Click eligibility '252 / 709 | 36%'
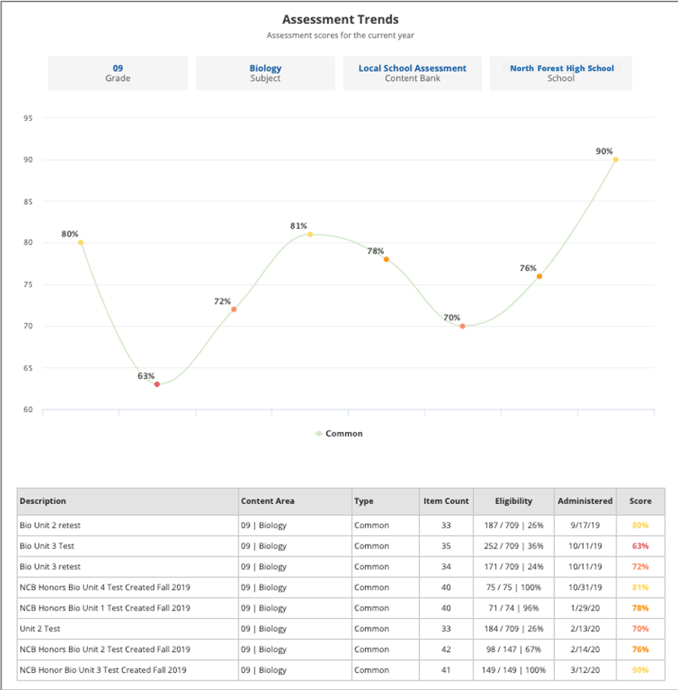Viewport: 678px width, 690px height. pyautogui.click(x=514, y=546)
